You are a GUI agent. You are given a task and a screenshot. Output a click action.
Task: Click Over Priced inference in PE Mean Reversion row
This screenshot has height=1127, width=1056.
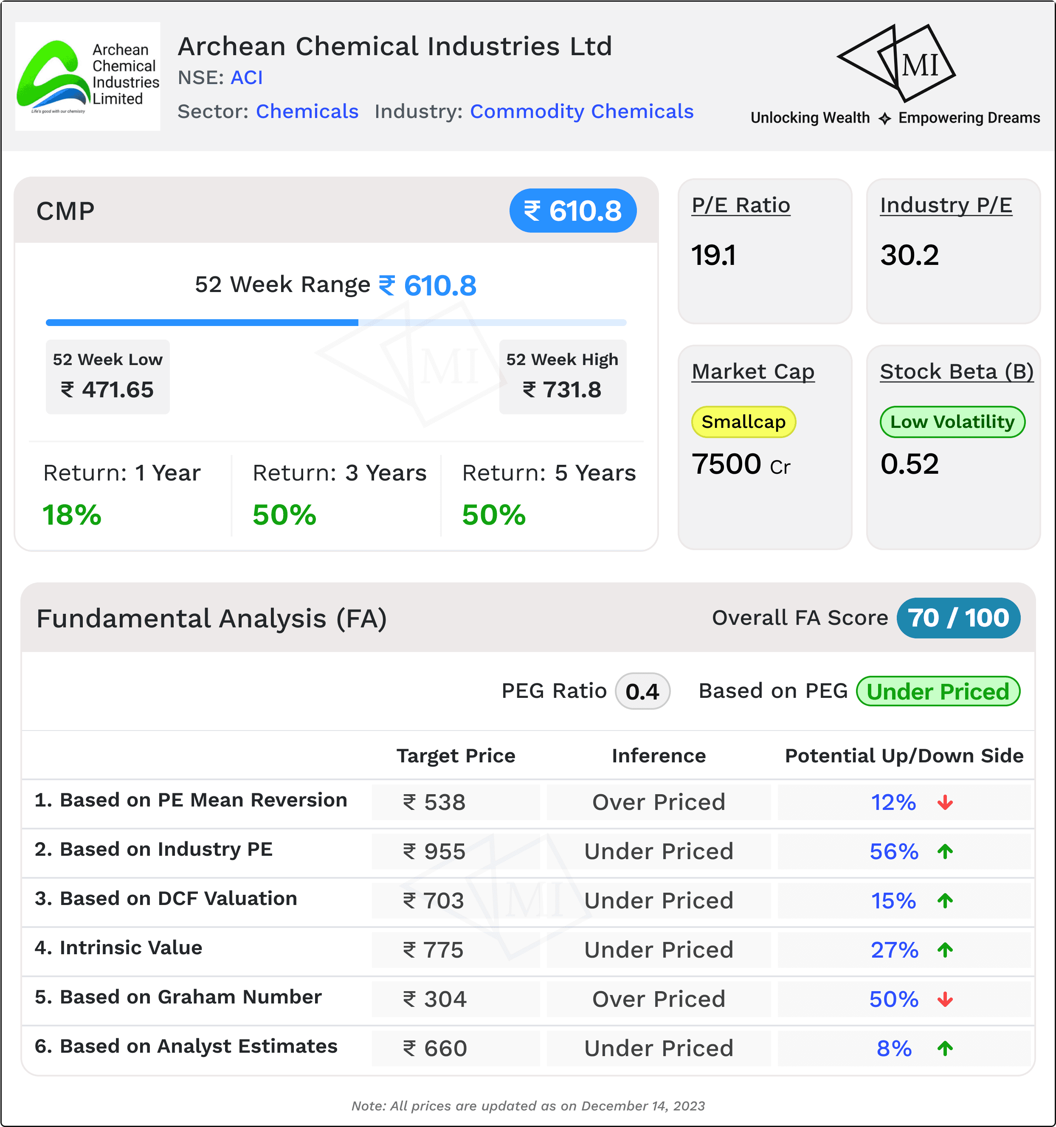pos(659,803)
